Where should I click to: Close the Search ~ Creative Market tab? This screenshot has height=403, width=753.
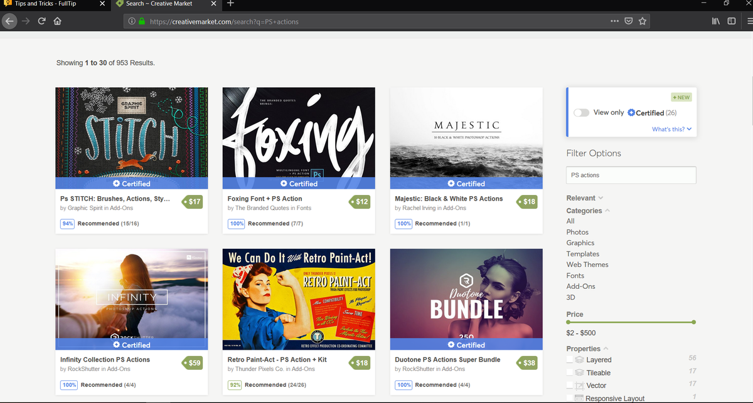213,4
